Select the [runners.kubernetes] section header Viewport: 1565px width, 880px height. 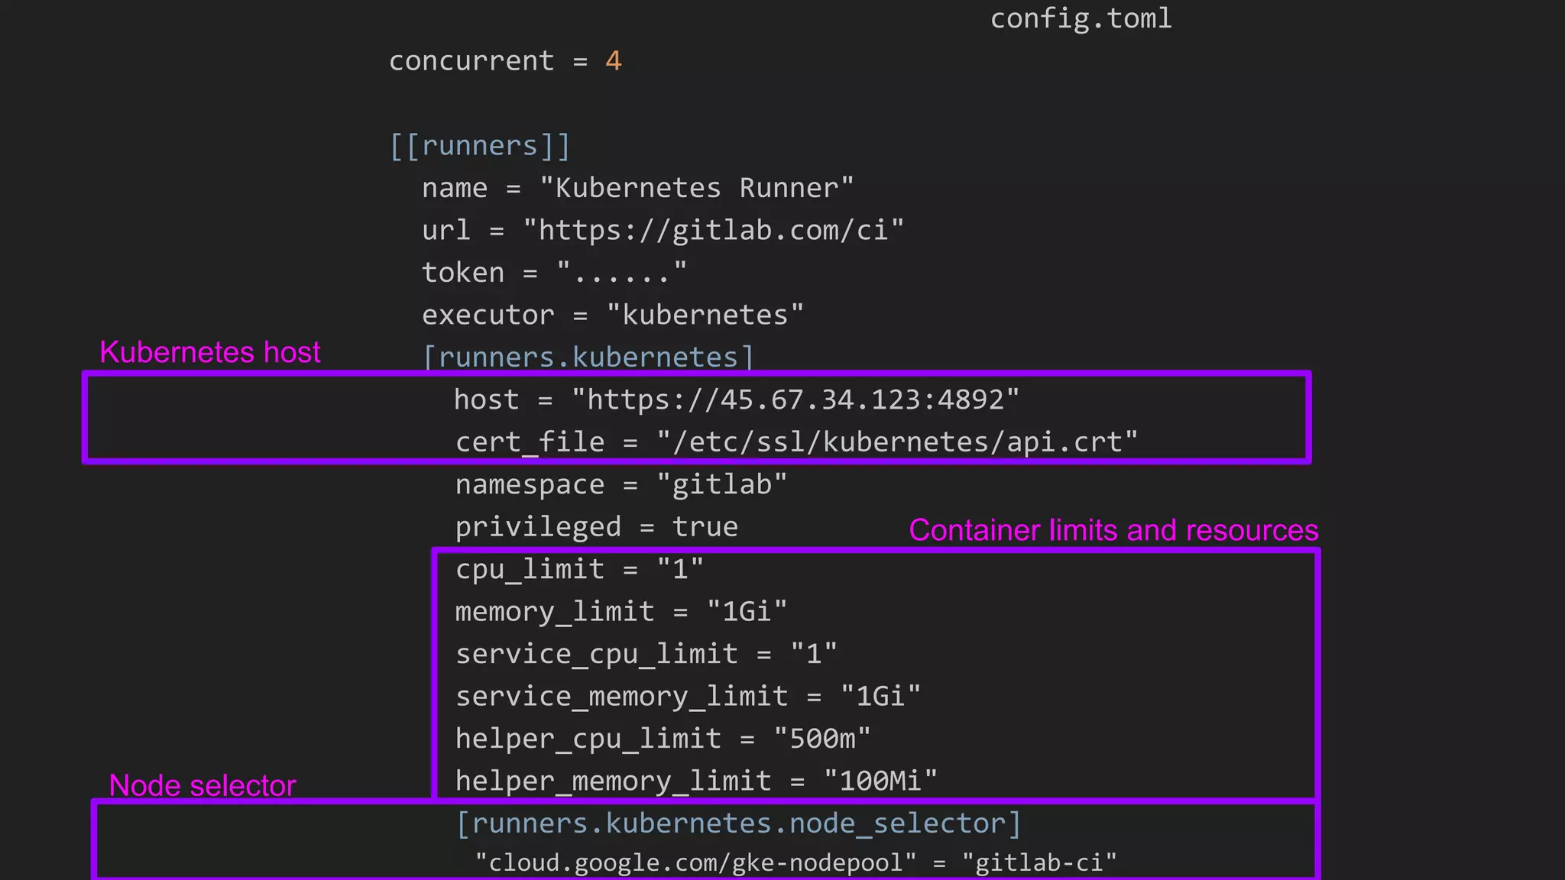[588, 357]
